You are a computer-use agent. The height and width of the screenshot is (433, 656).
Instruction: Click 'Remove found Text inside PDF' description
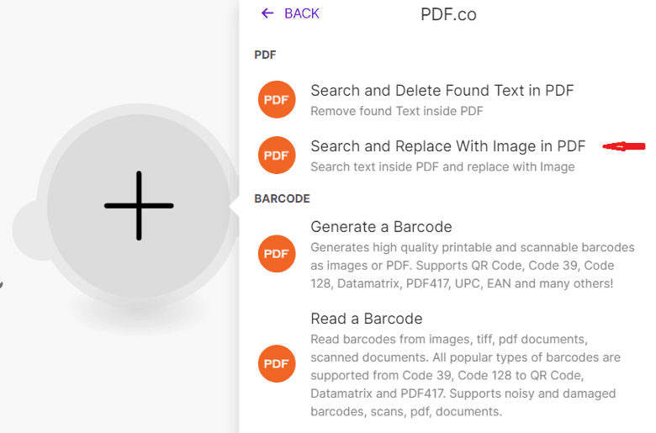tap(396, 111)
